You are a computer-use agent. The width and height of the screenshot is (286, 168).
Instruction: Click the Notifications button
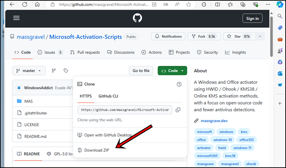pyautogui.click(x=168, y=36)
